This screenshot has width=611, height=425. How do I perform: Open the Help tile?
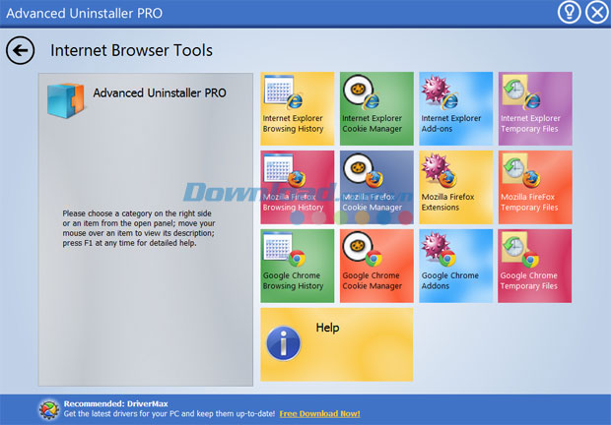(337, 344)
